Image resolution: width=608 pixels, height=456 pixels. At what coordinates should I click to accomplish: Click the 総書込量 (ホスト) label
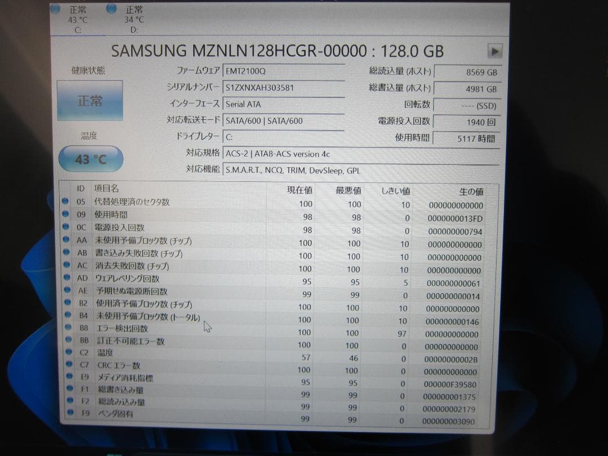pyautogui.click(x=400, y=88)
